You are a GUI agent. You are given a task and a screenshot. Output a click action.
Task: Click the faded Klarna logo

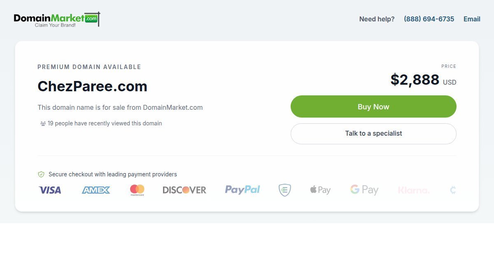(x=414, y=190)
